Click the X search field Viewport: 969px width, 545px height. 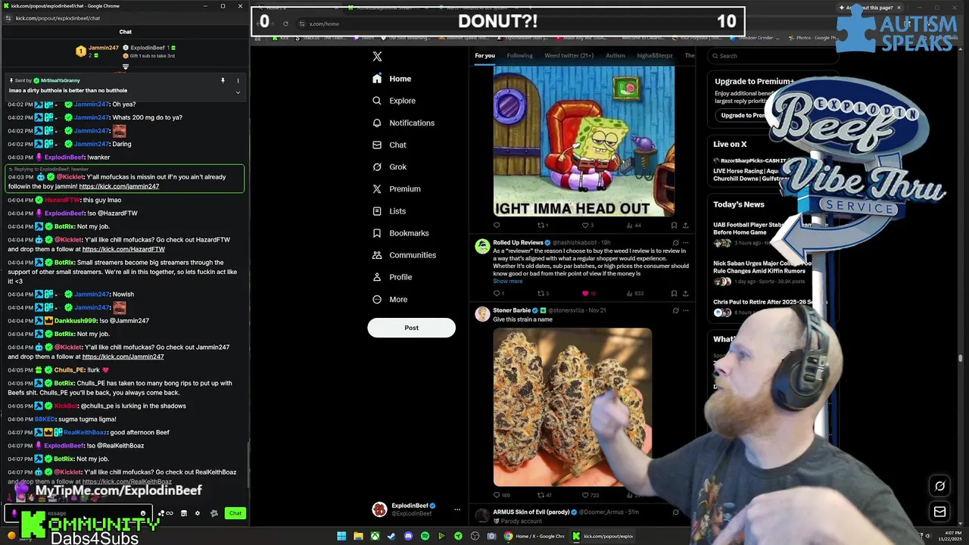coord(772,55)
